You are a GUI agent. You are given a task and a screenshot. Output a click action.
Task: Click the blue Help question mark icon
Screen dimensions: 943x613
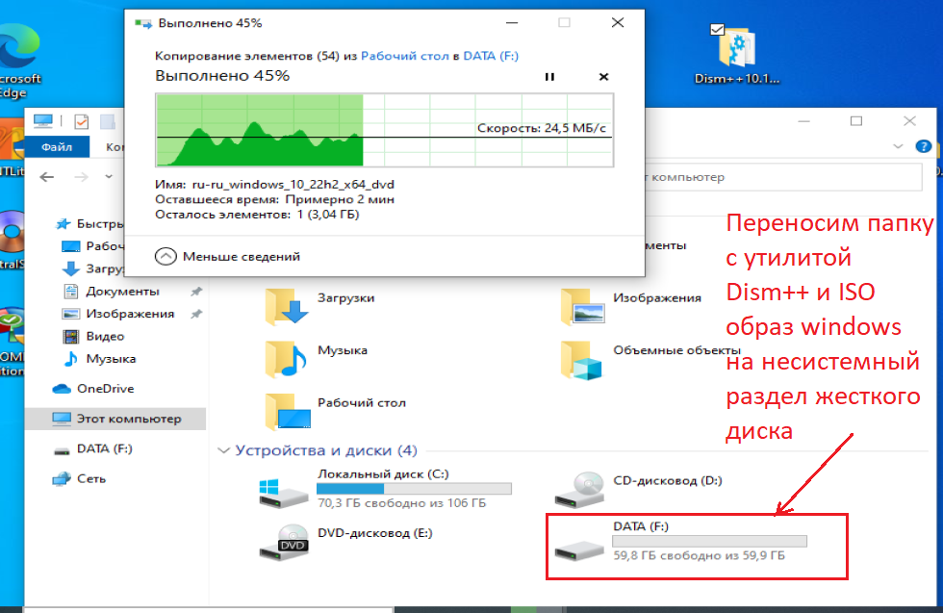coord(925,146)
